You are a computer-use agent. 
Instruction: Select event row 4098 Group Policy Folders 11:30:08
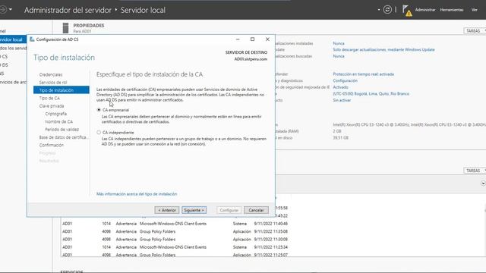point(175,240)
